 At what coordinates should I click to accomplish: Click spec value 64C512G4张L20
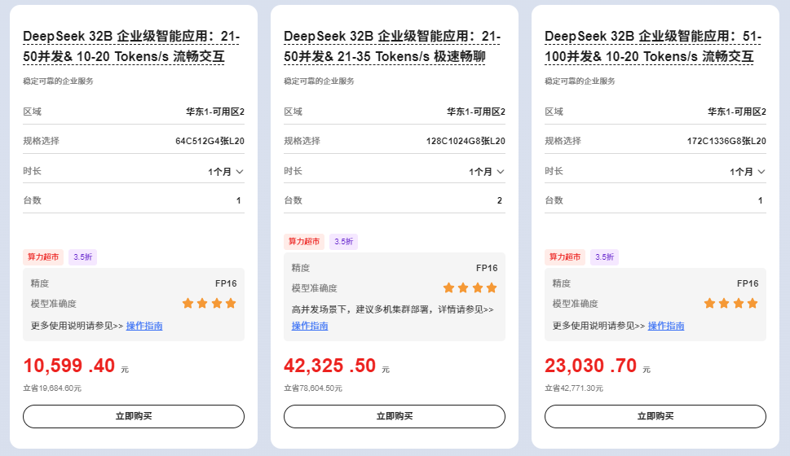point(210,141)
